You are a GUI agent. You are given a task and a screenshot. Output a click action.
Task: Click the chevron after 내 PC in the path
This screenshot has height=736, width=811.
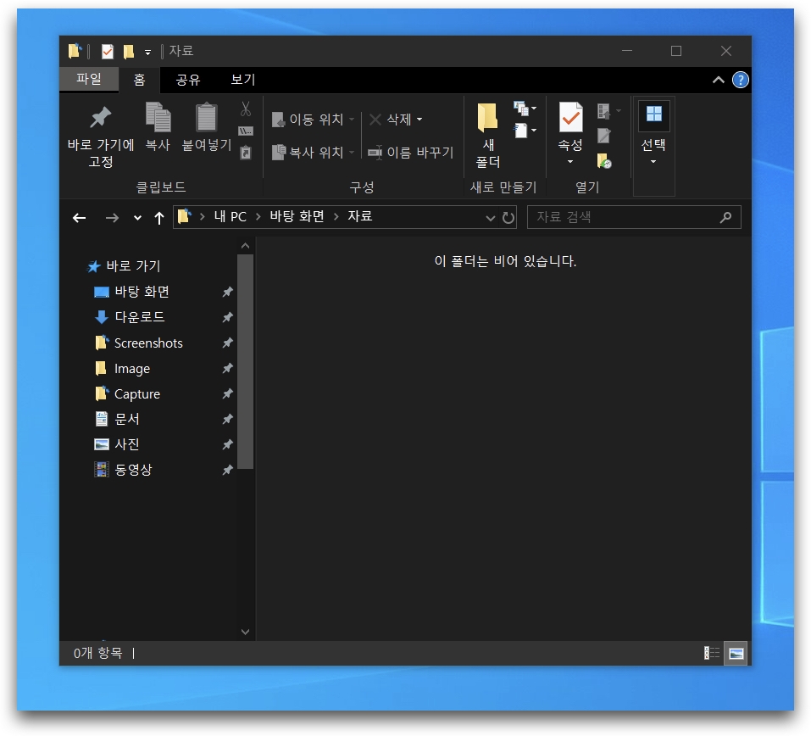click(x=258, y=217)
